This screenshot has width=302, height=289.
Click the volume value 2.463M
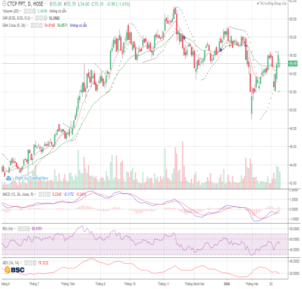tap(43, 11)
